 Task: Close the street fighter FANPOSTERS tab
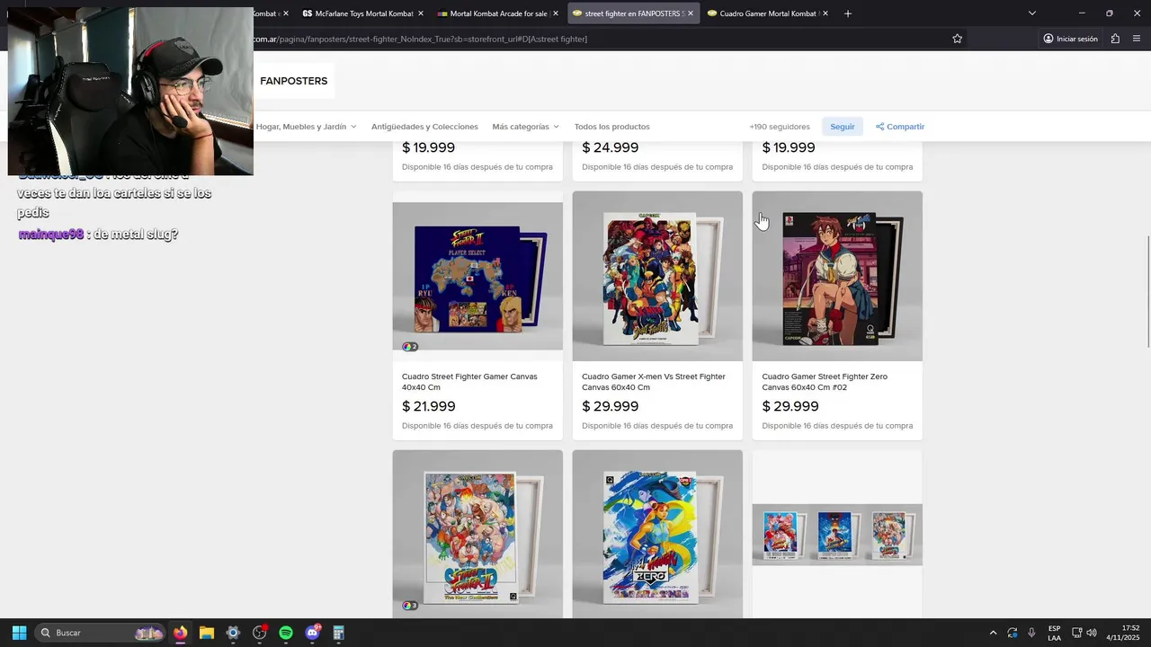pyautogui.click(x=691, y=13)
